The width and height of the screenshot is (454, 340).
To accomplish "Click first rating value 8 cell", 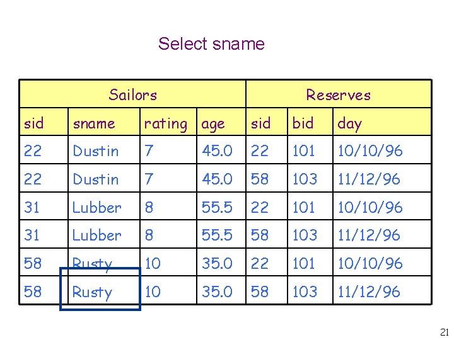I will (149, 207).
